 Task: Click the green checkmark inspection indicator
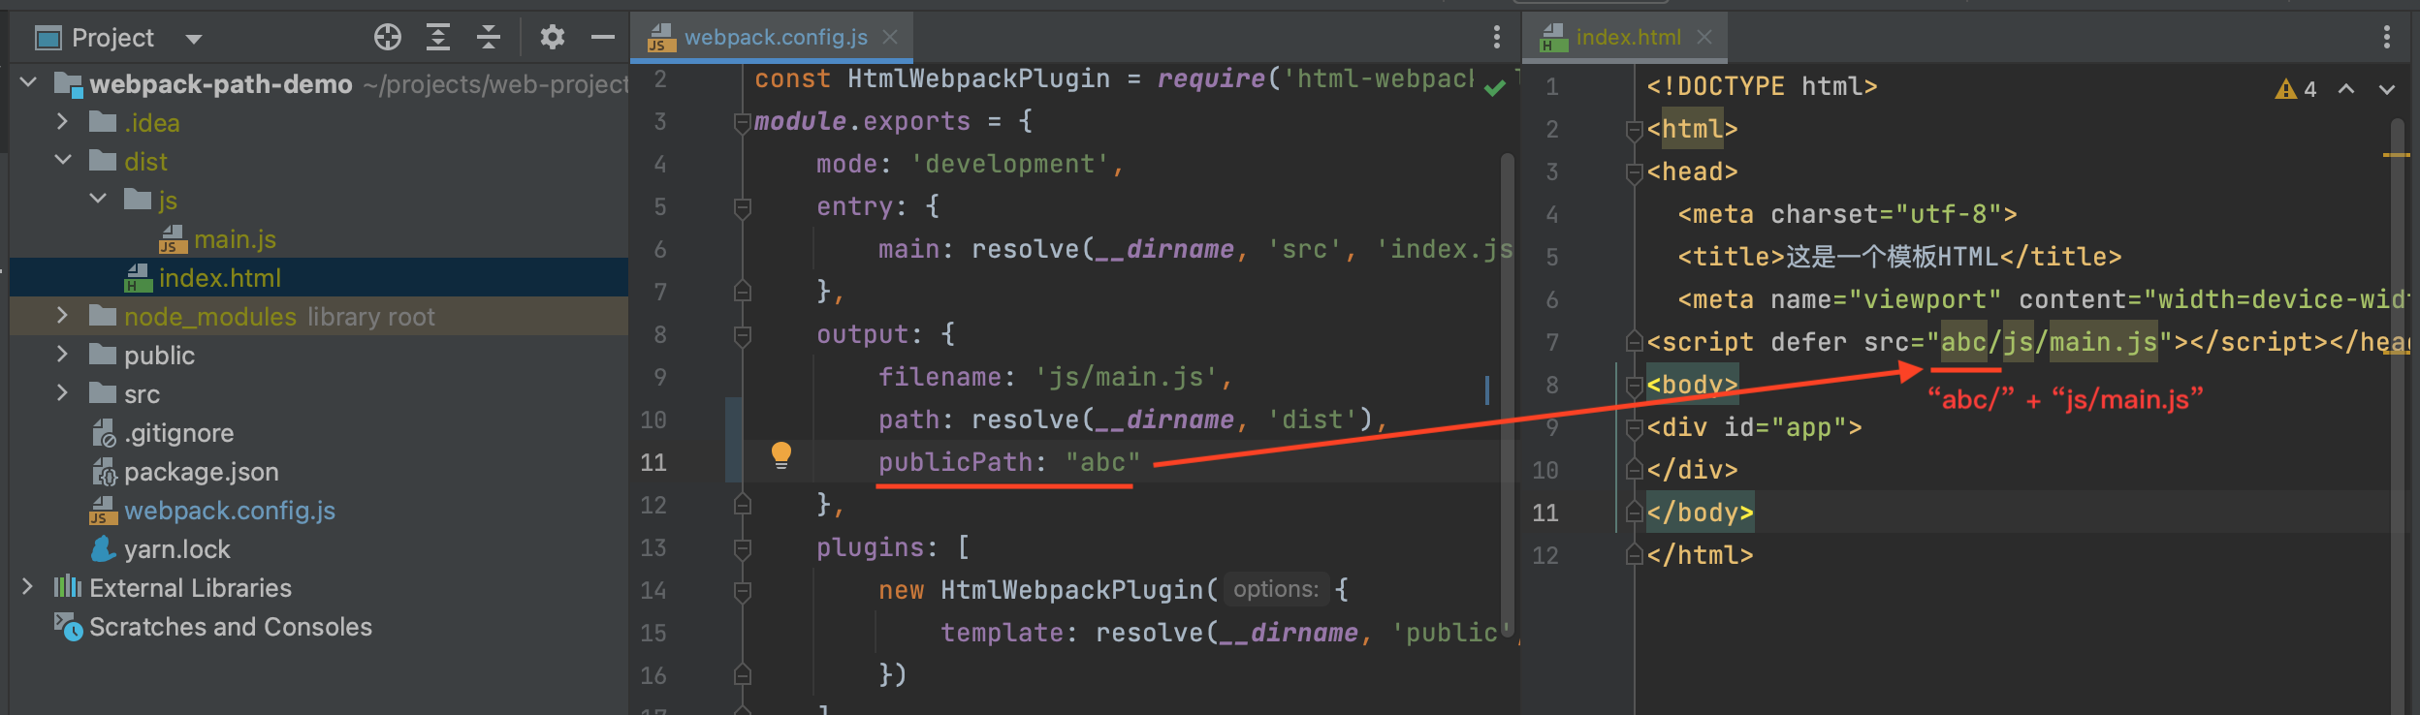1495,88
